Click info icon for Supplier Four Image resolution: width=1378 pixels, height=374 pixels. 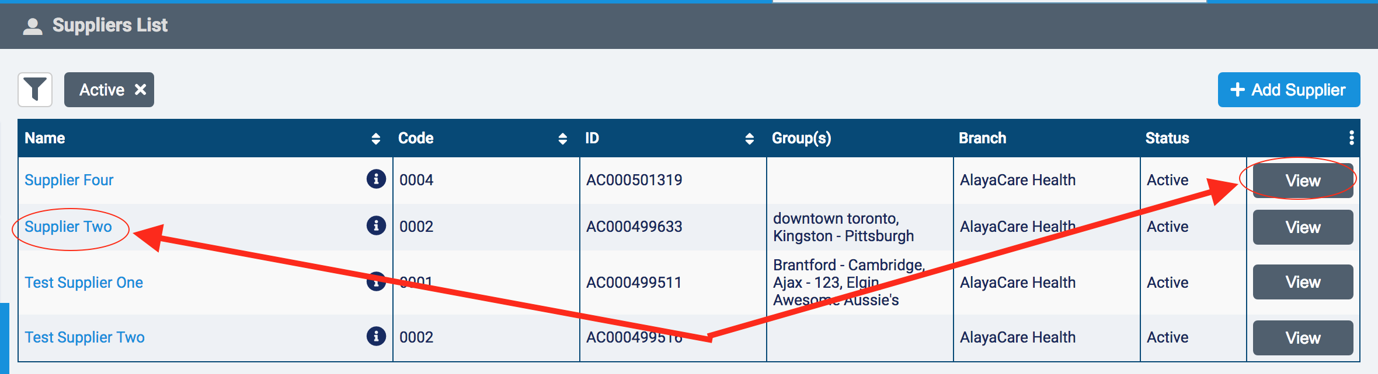(376, 179)
